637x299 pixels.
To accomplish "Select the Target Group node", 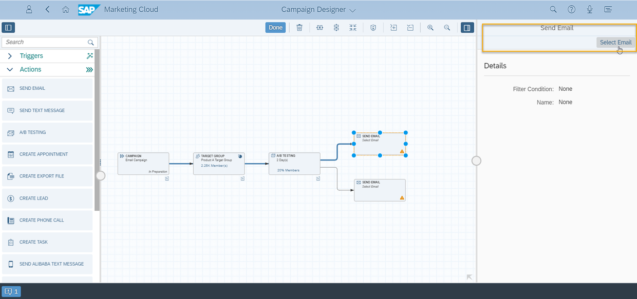I will click(x=219, y=164).
